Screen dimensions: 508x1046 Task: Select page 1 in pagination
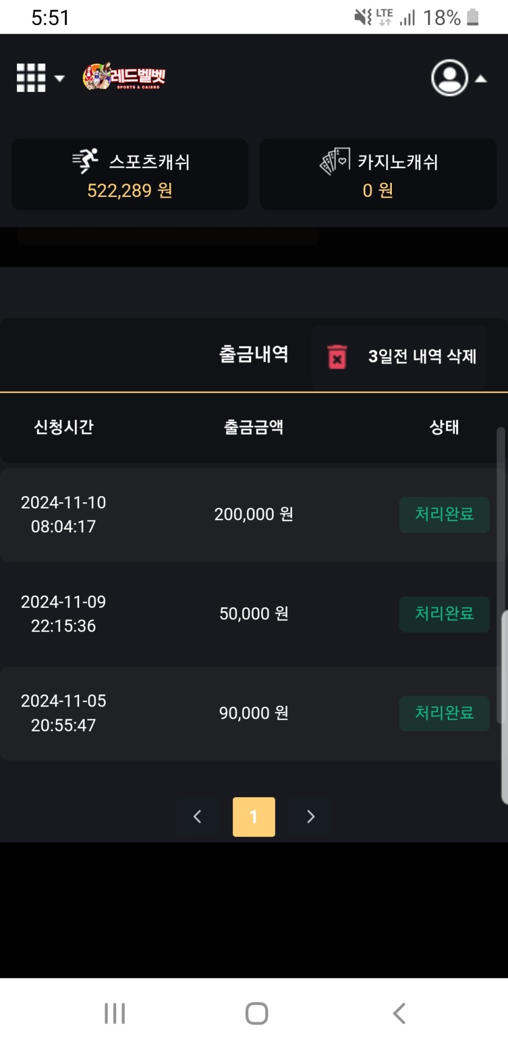click(x=254, y=817)
